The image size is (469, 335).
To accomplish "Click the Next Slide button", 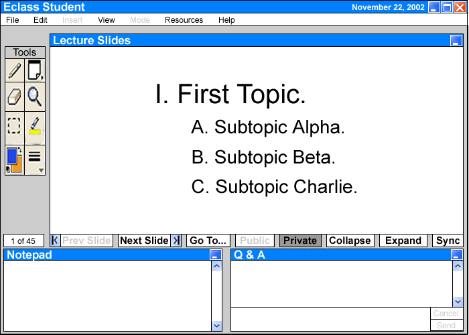I will click(x=144, y=241).
